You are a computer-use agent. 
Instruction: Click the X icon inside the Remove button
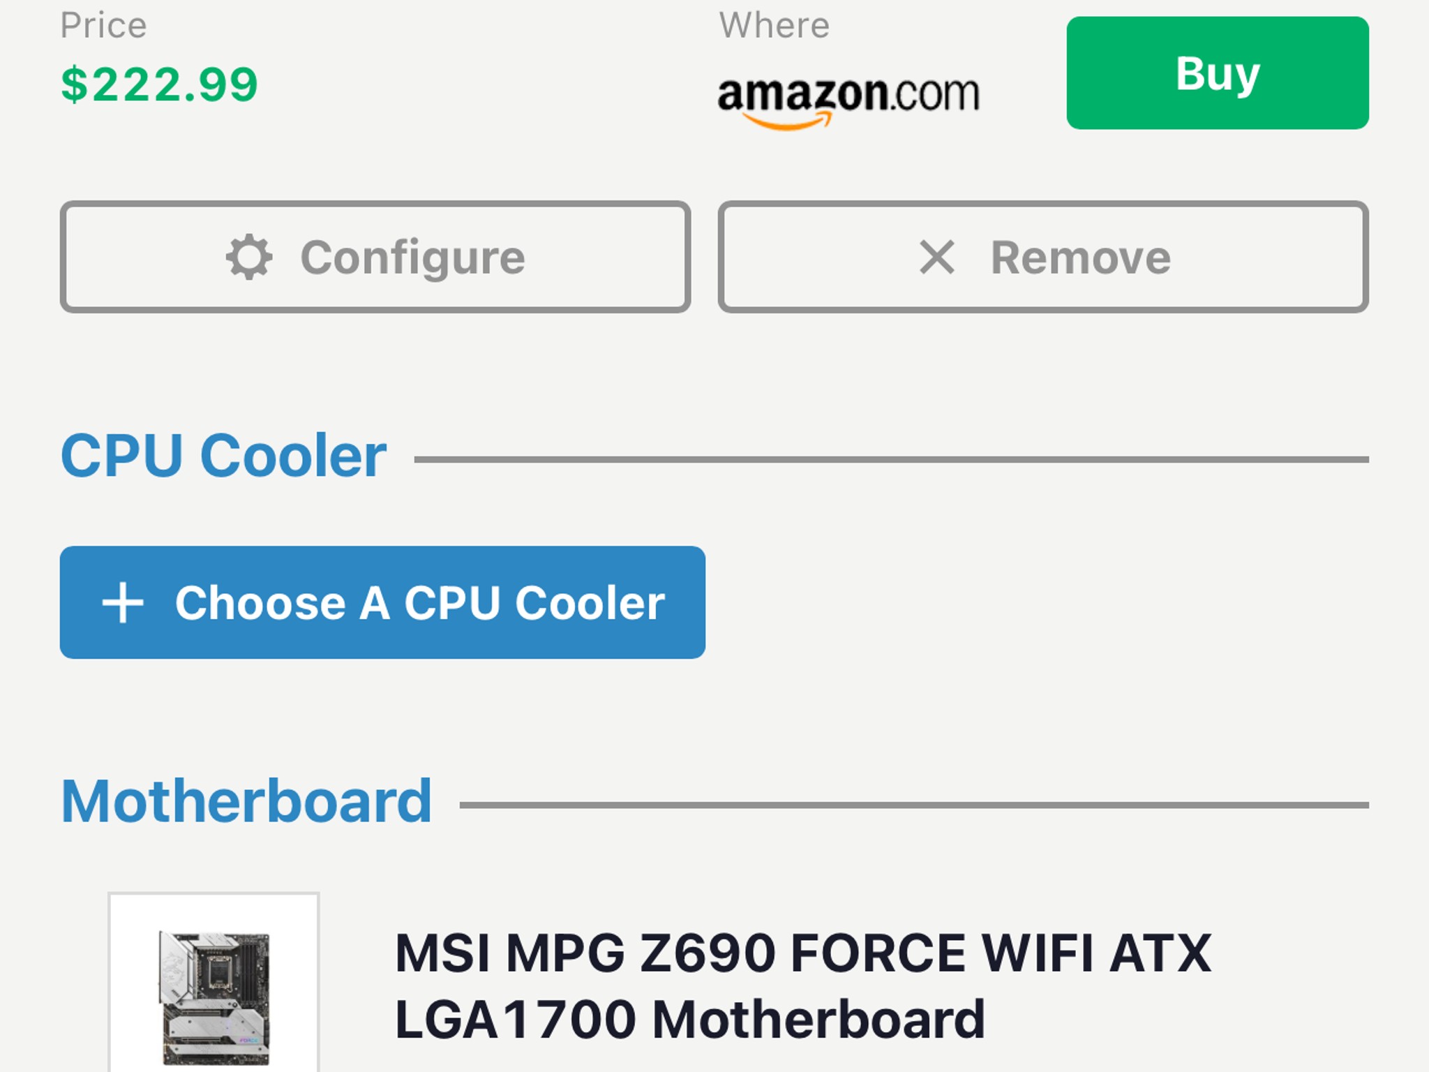[x=938, y=257]
